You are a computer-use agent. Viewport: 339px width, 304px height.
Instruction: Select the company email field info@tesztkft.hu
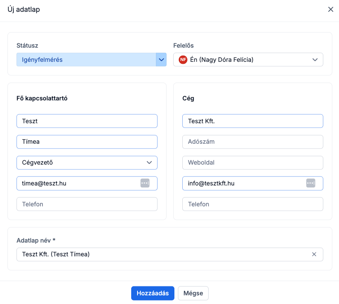point(242,183)
